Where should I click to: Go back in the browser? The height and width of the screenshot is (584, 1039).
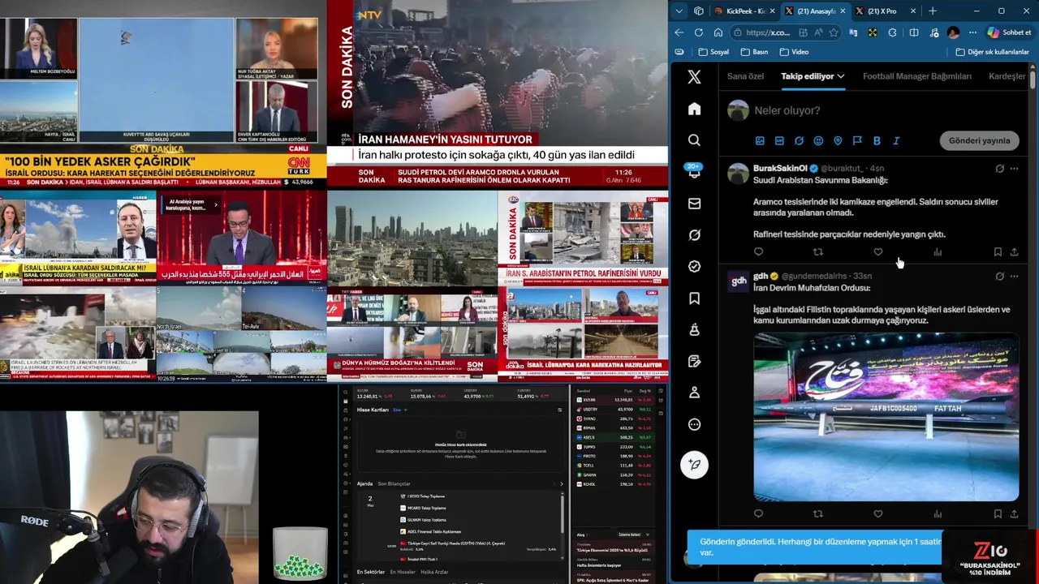click(679, 32)
